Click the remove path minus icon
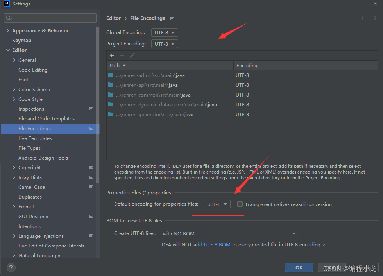 (x=122, y=56)
